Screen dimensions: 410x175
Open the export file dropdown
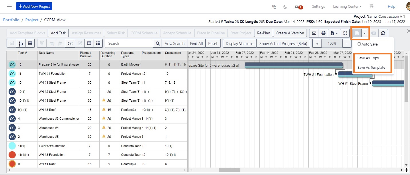pos(334,33)
